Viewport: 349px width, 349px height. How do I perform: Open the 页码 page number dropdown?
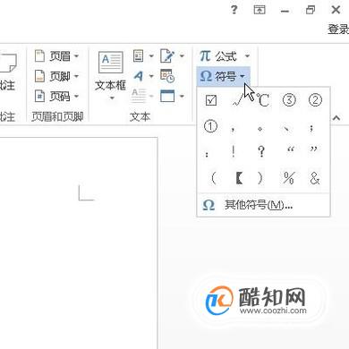click(56, 97)
